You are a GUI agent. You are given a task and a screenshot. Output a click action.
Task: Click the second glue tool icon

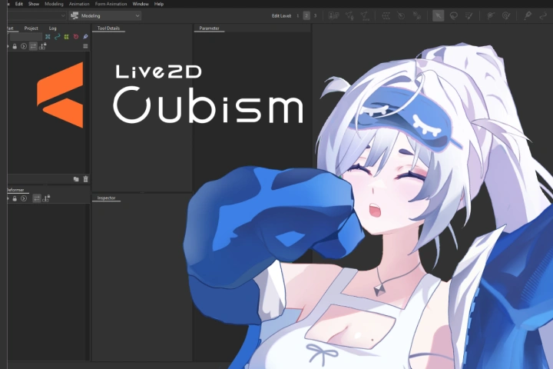coord(506,15)
